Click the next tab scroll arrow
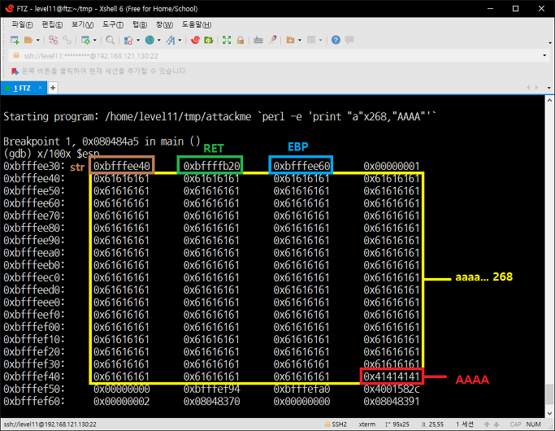 [537, 88]
